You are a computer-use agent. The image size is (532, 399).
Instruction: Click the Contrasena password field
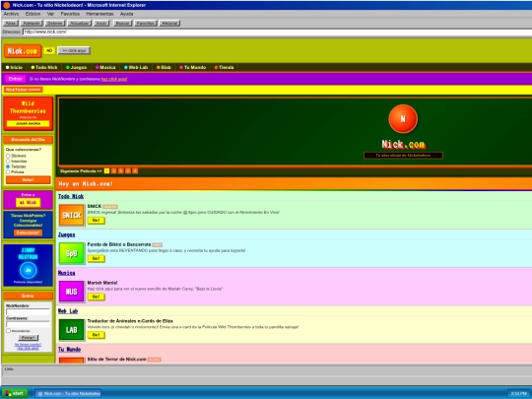point(28,324)
